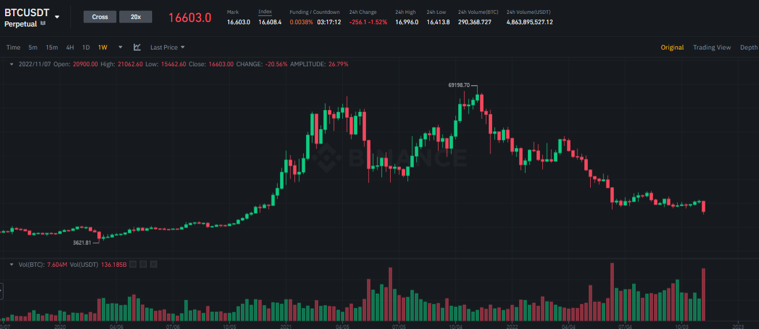759x329 pixels.
Task: Open volume indicator settings gear
Action: (144, 264)
